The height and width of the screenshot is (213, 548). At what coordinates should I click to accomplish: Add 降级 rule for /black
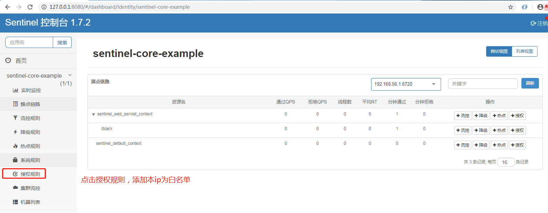[x=481, y=130]
